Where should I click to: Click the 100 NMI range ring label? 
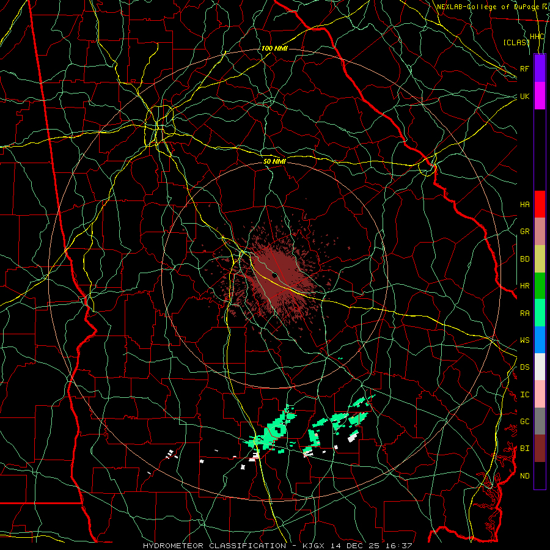pos(274,48)
